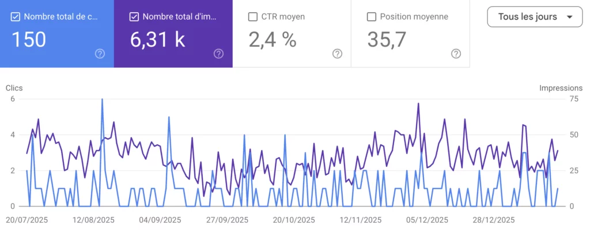This screenshot has height=237, width=590.
Task: Enable the Position moyenne checkbox
Action: pos(372,17)
